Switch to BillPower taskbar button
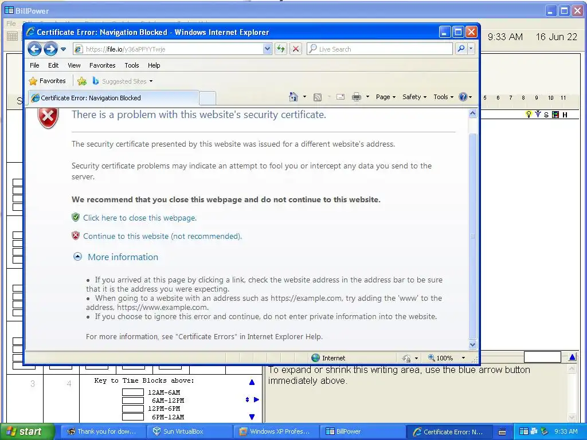Image resolution: width=587 pixels, height=440 pixels. click(x=363, y=431)
